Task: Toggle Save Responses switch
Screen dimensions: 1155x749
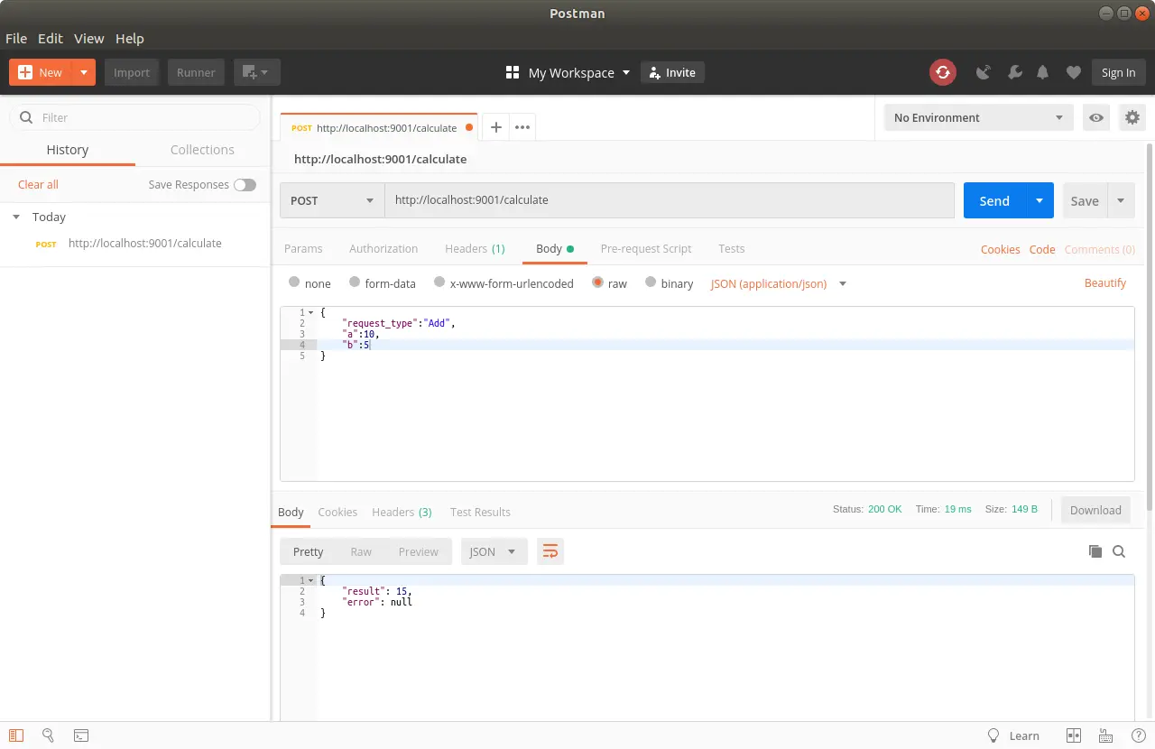Action: 245,184
